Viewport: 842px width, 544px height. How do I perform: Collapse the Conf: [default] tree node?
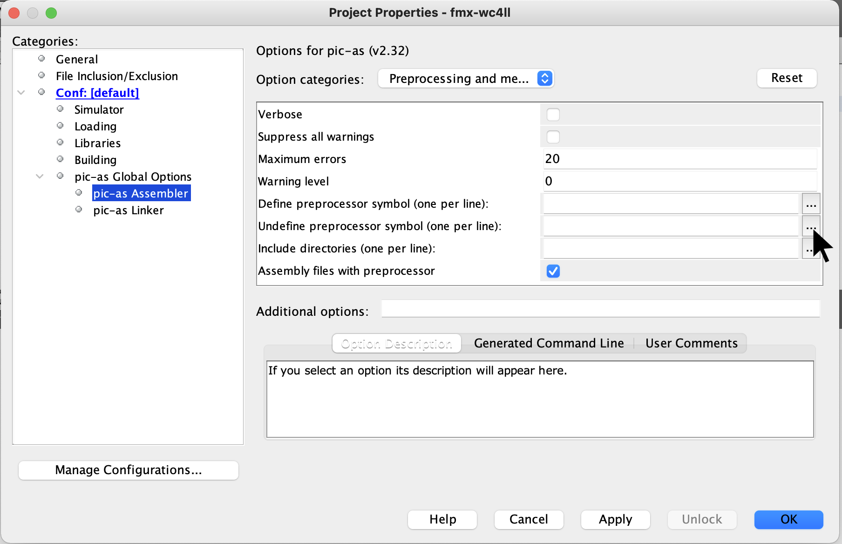(21, 93)
